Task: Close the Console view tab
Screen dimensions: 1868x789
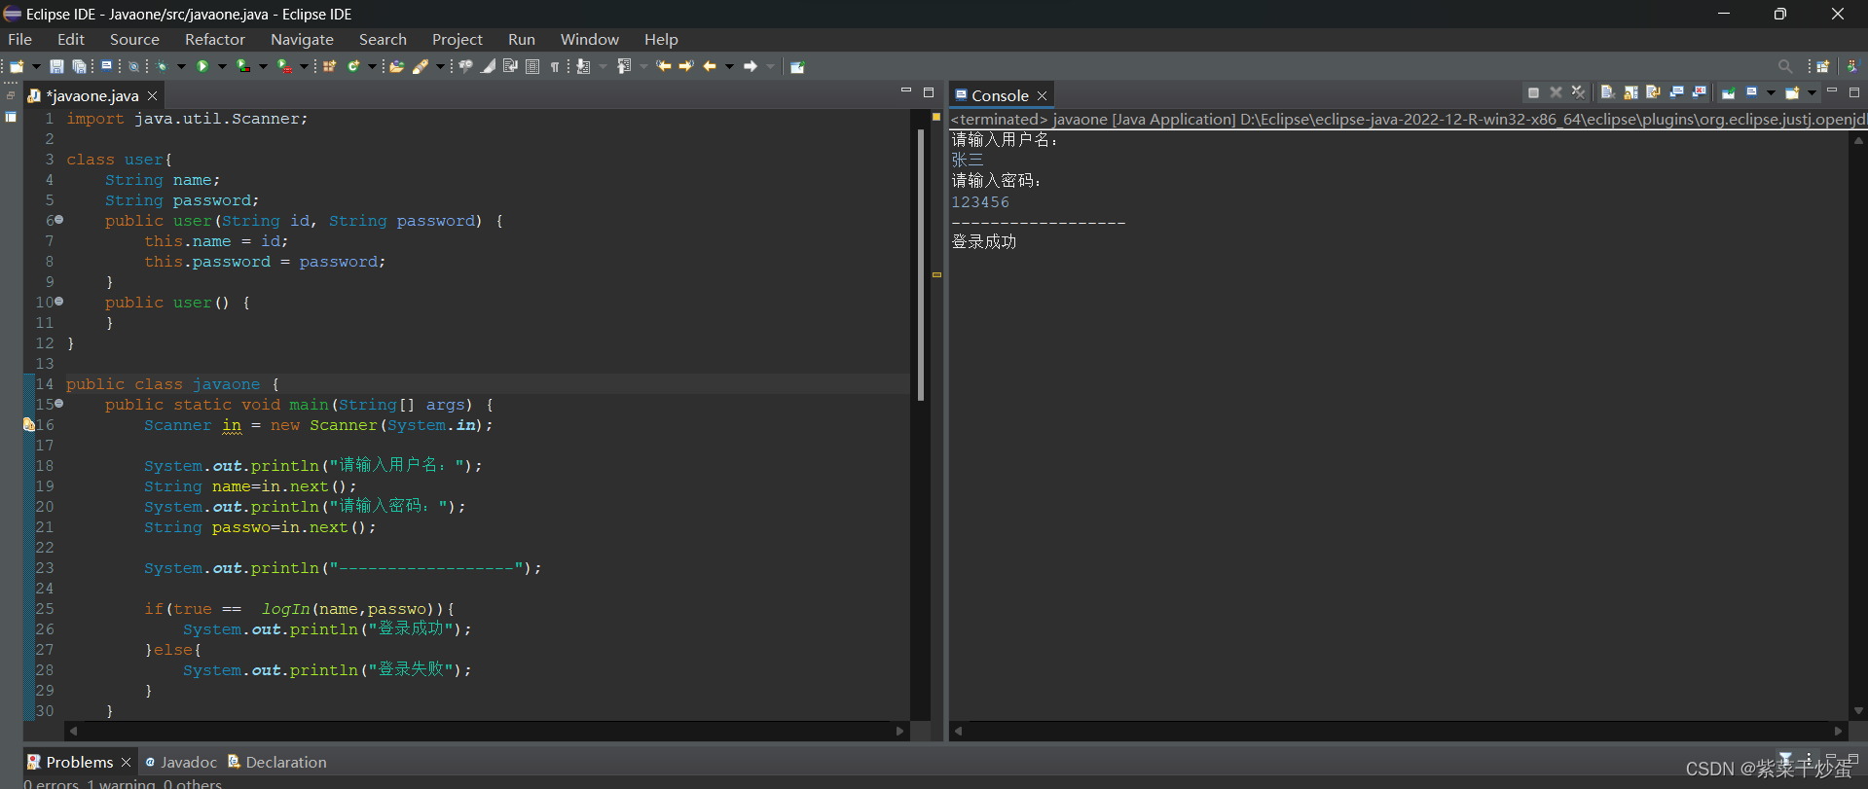Action: point(1042,95)
